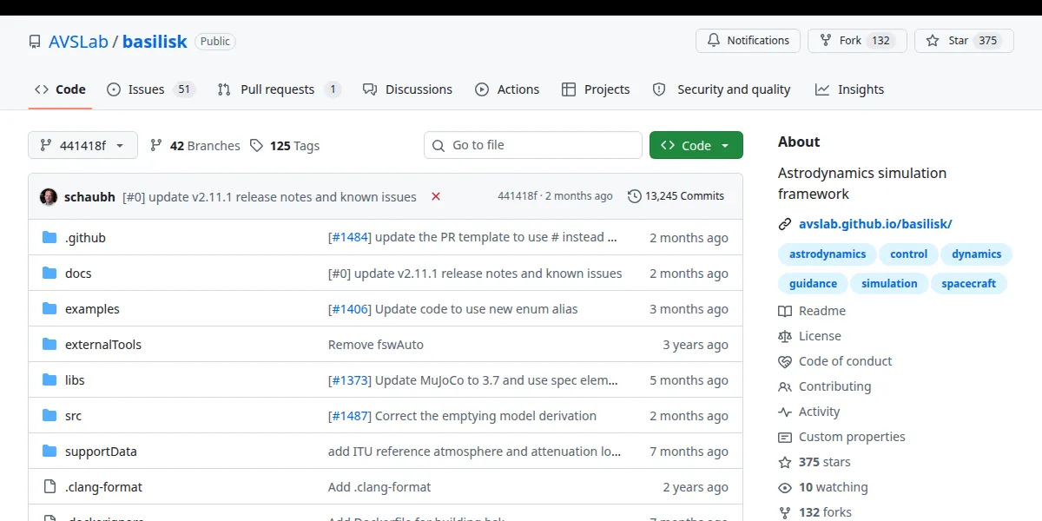Image resolution: width=1042 pixels, height=521 pixels.
Task: Click the bell icon in Notifications
Action: [714, 41]
